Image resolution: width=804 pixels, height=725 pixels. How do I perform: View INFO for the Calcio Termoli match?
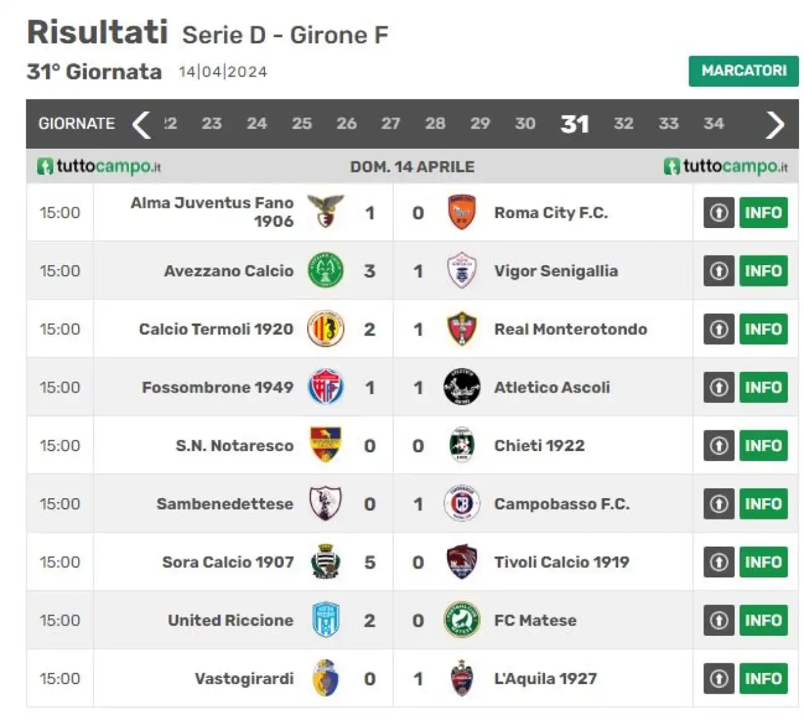(763, 329)
